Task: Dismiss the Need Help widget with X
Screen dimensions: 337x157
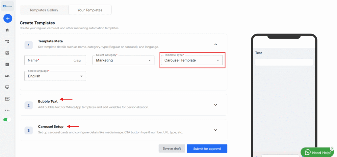Action: pyautogui.click(x=332, y=148)
